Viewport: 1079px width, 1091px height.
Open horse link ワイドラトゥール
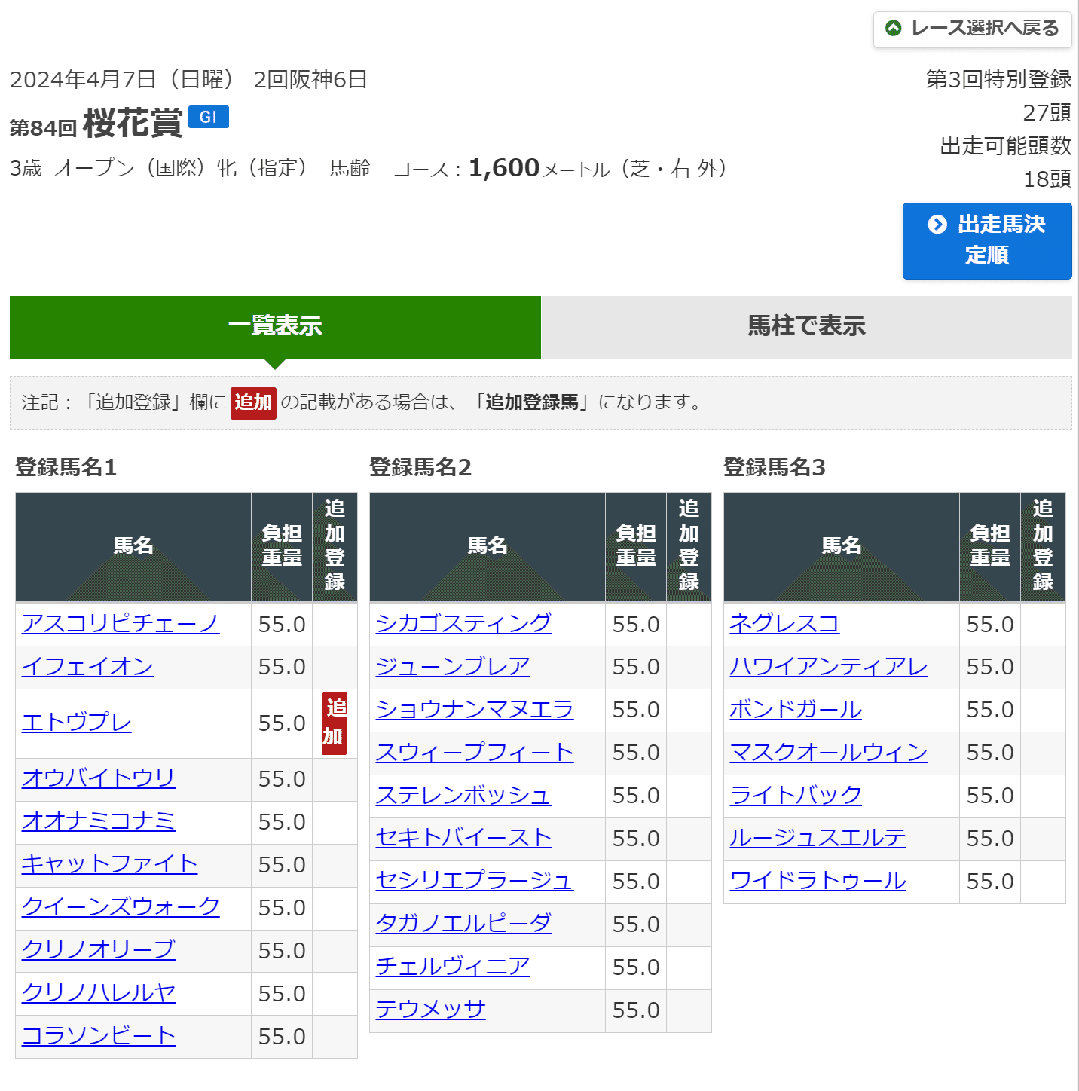tap(818, 882)
